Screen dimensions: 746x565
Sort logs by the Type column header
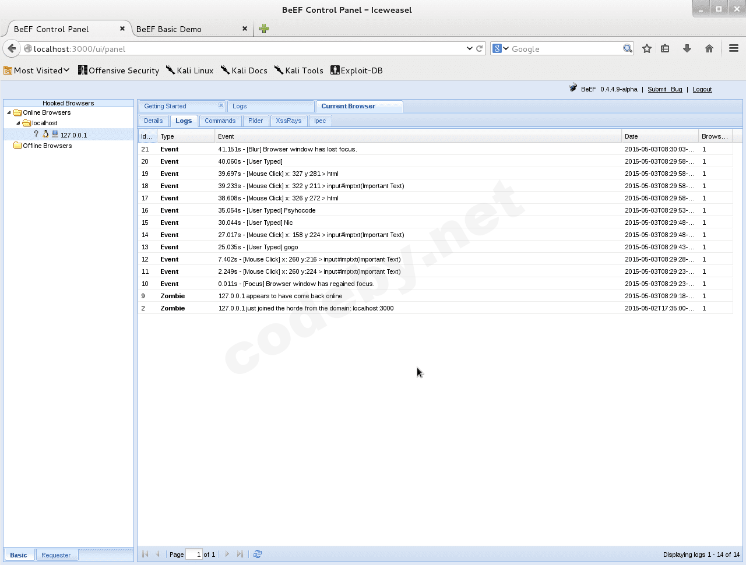click(x=186, y=136)
